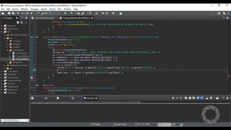Image resolution: width=231 pixels, height=130 pixels.
Task: Minimize the editor area
Action: (223, 18)
